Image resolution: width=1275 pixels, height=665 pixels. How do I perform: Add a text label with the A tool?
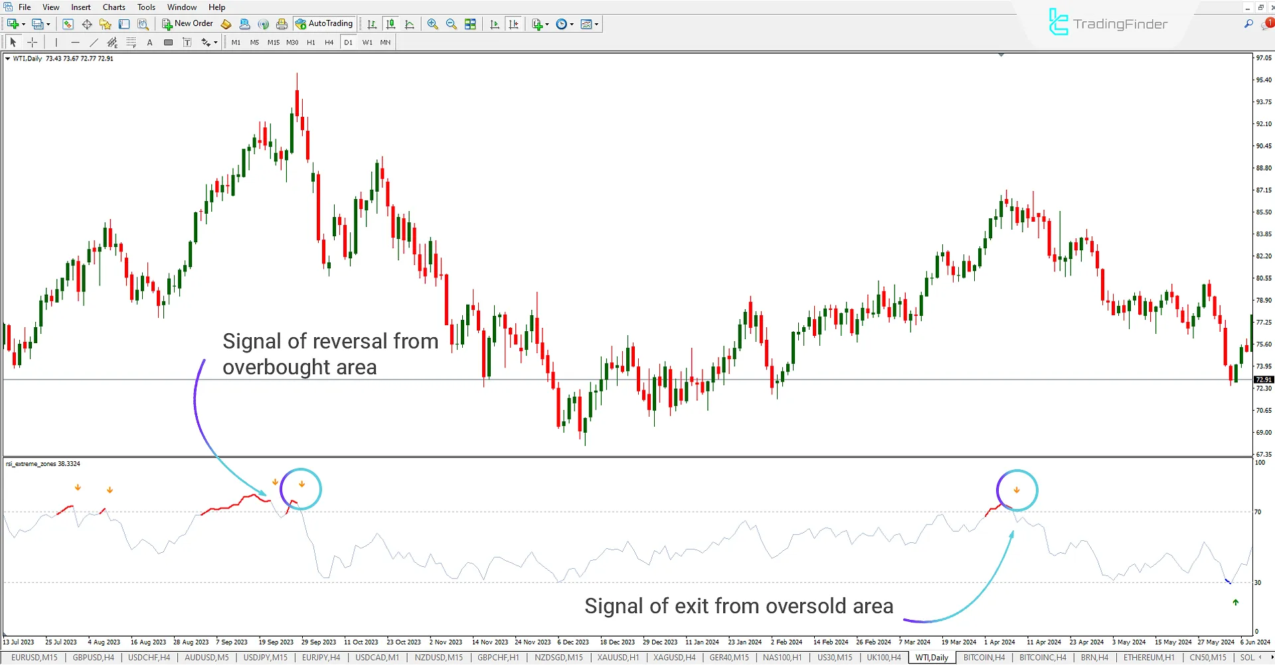149,42
